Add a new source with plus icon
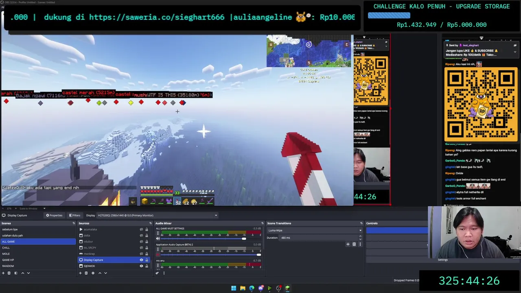The height and width of the screenshot is (293, 521). pos(80,273)
